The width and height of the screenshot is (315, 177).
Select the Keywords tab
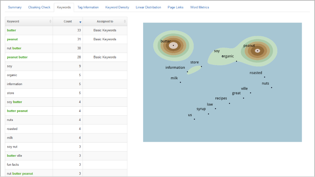point(64,7)
